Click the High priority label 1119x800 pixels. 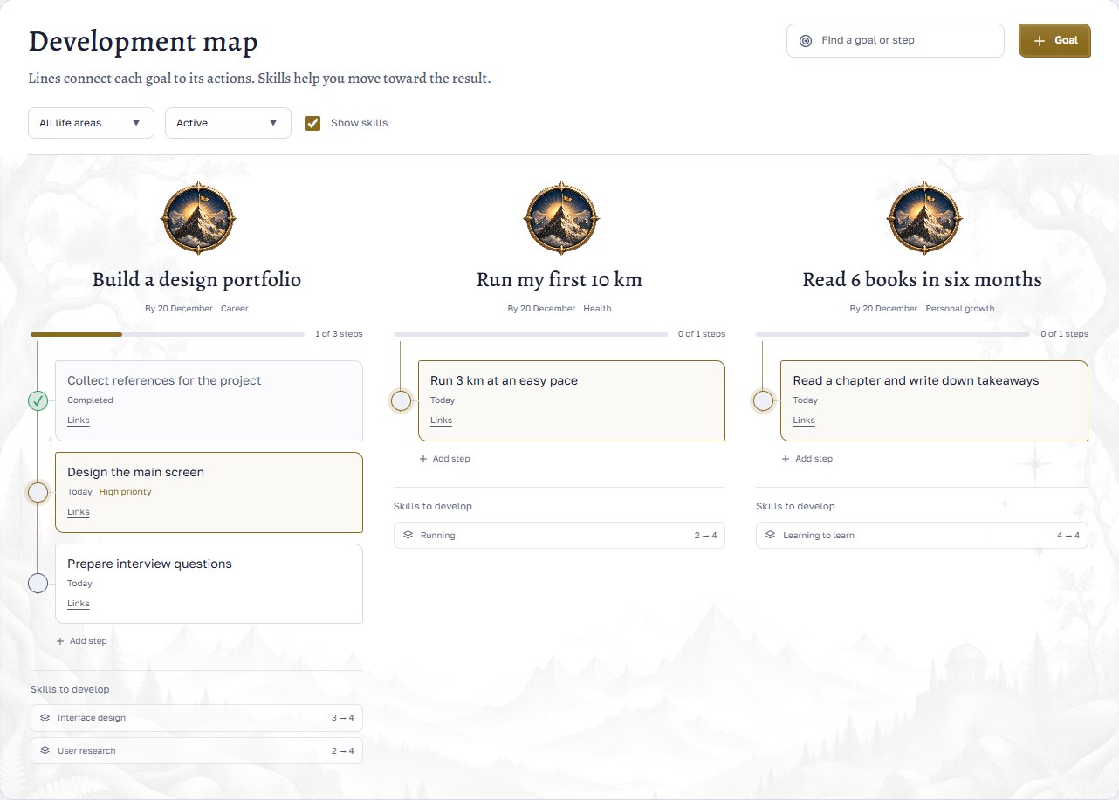[x=126, y=492]
